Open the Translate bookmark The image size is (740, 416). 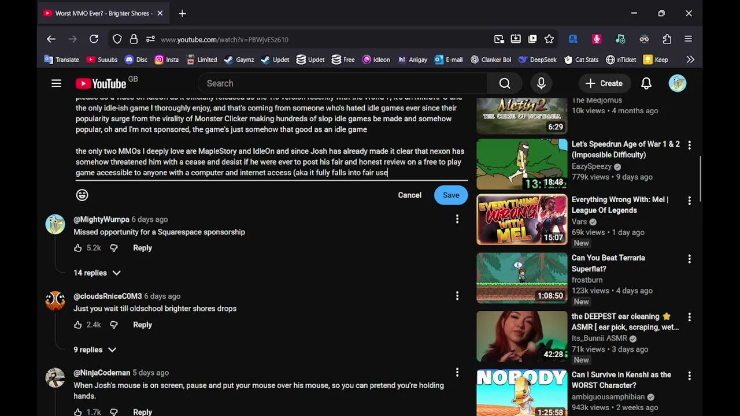pyautogui.click(x=62, y=60)
